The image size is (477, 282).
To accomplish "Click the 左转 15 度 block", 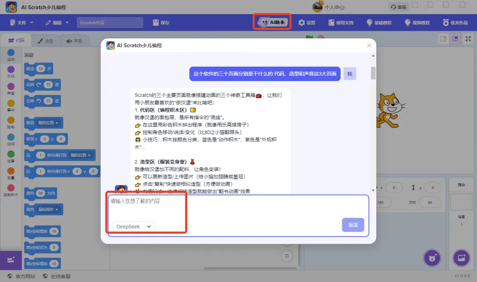I will click(x=42, y=101).
